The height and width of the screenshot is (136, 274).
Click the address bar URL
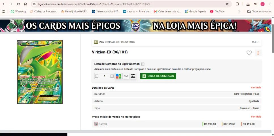(x=94, y=4)
